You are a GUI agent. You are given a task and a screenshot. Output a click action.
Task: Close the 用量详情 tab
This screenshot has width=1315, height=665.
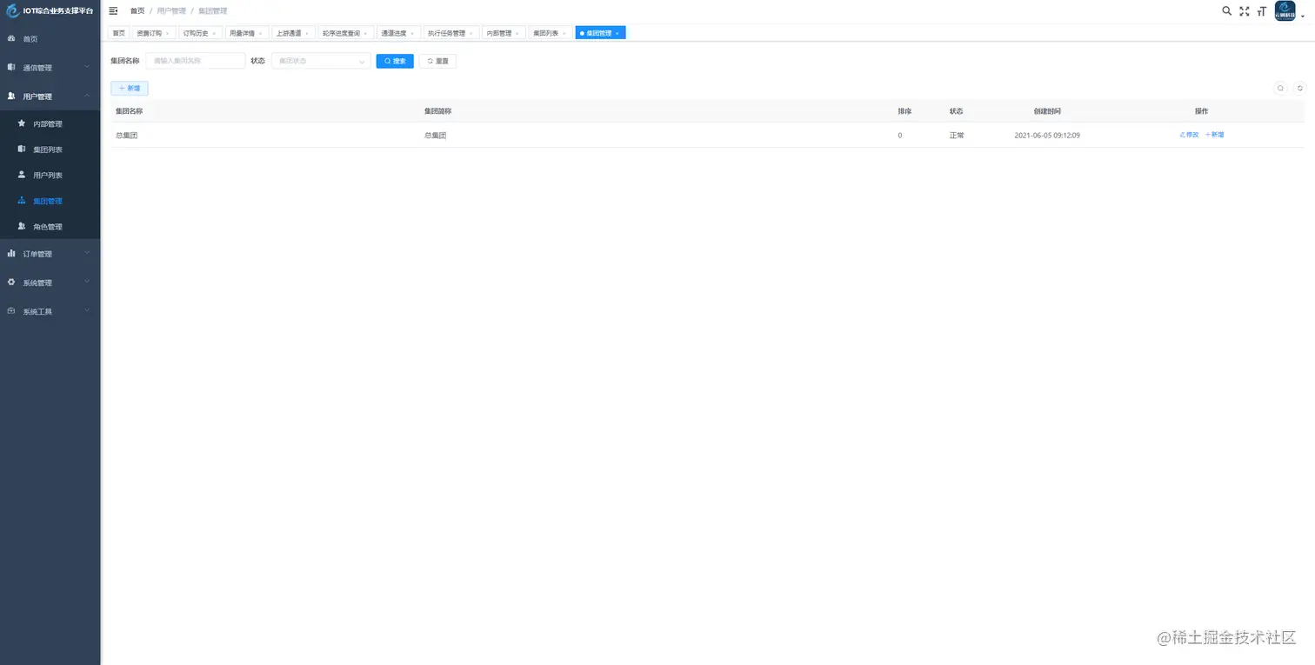260,33
